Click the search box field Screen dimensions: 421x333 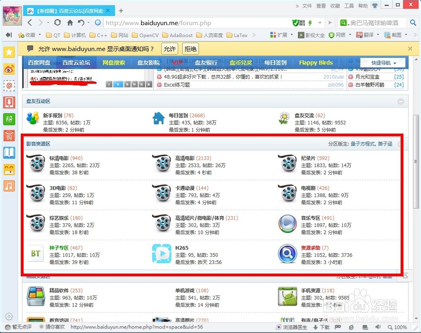[375, 23]
